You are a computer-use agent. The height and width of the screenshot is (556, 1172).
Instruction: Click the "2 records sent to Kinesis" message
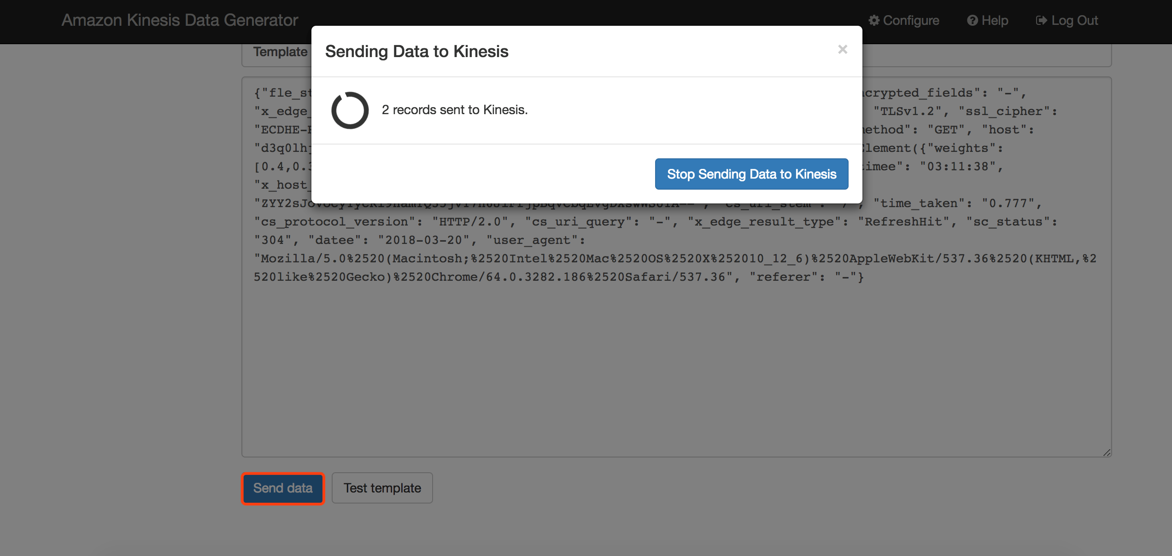pos(454,110)
